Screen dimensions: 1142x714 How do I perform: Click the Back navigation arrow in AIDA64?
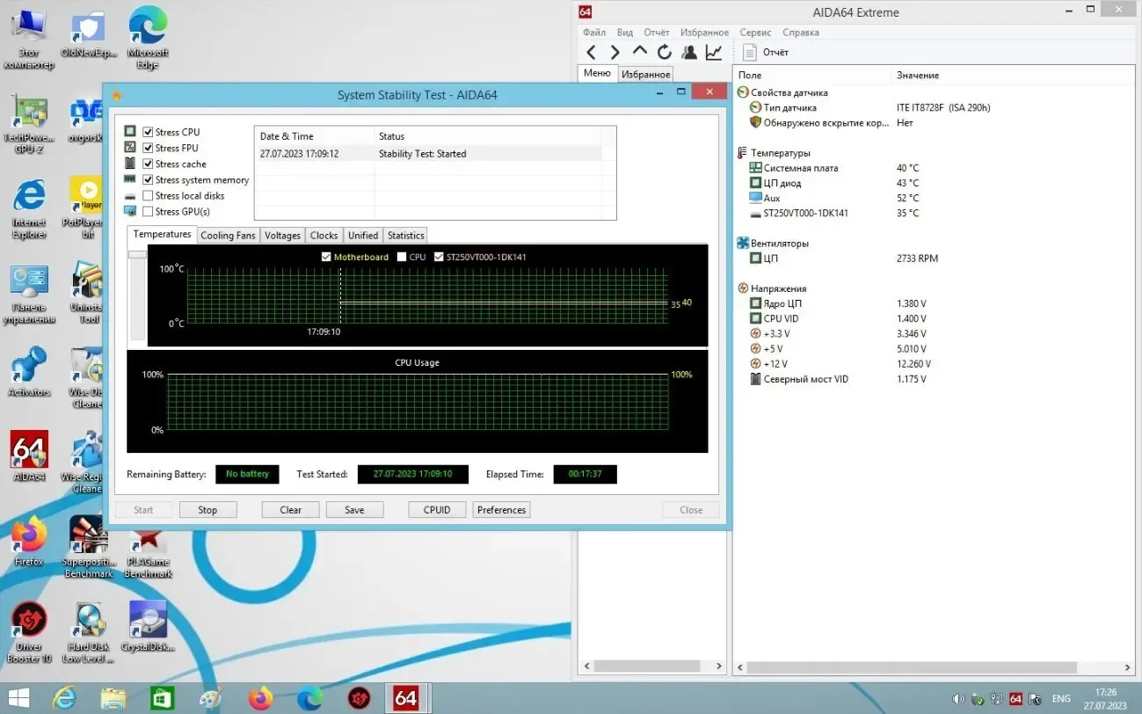pyautogui.click(x=591, y=52)
